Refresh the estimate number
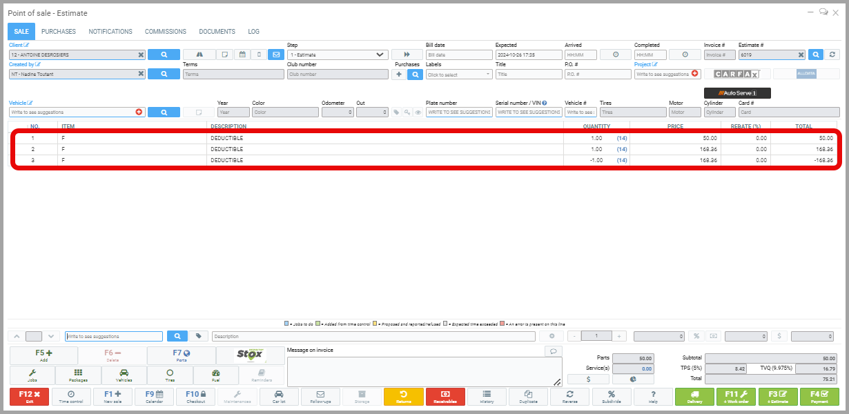 tap(832, 55)
